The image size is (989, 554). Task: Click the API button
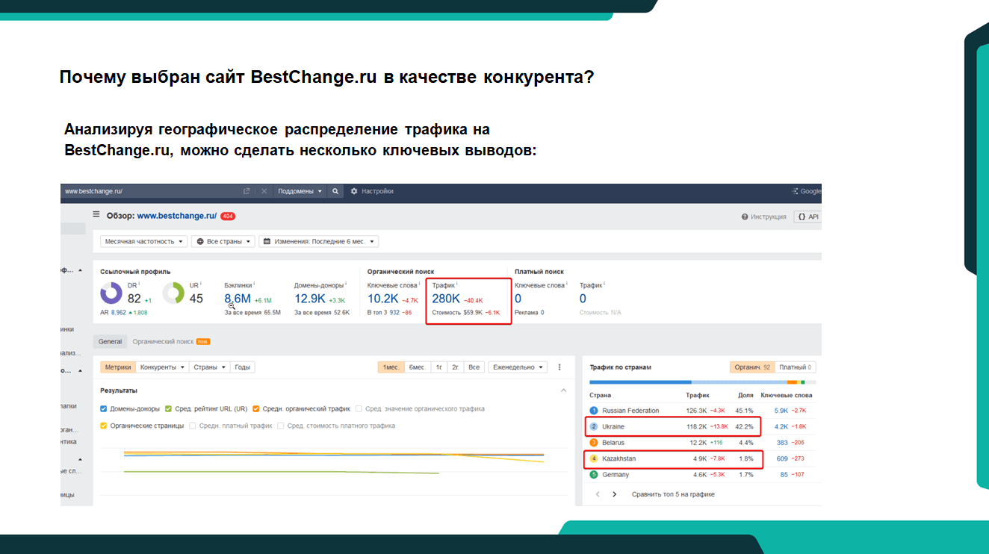808,217
